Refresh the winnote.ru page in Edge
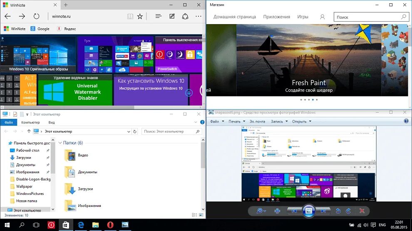This screenshot has height=231, width=412. click(x=36, y=16)
